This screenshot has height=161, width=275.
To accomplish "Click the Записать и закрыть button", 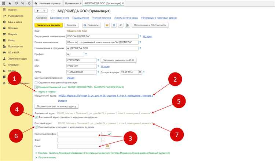I will click(x=48, y=25).
